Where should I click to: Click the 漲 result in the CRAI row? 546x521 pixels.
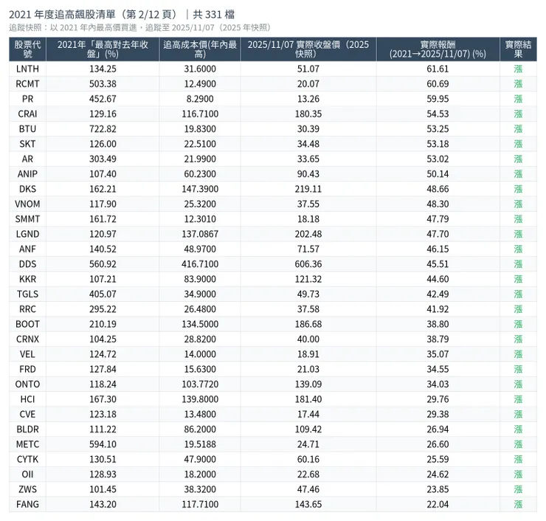point(518,114)
